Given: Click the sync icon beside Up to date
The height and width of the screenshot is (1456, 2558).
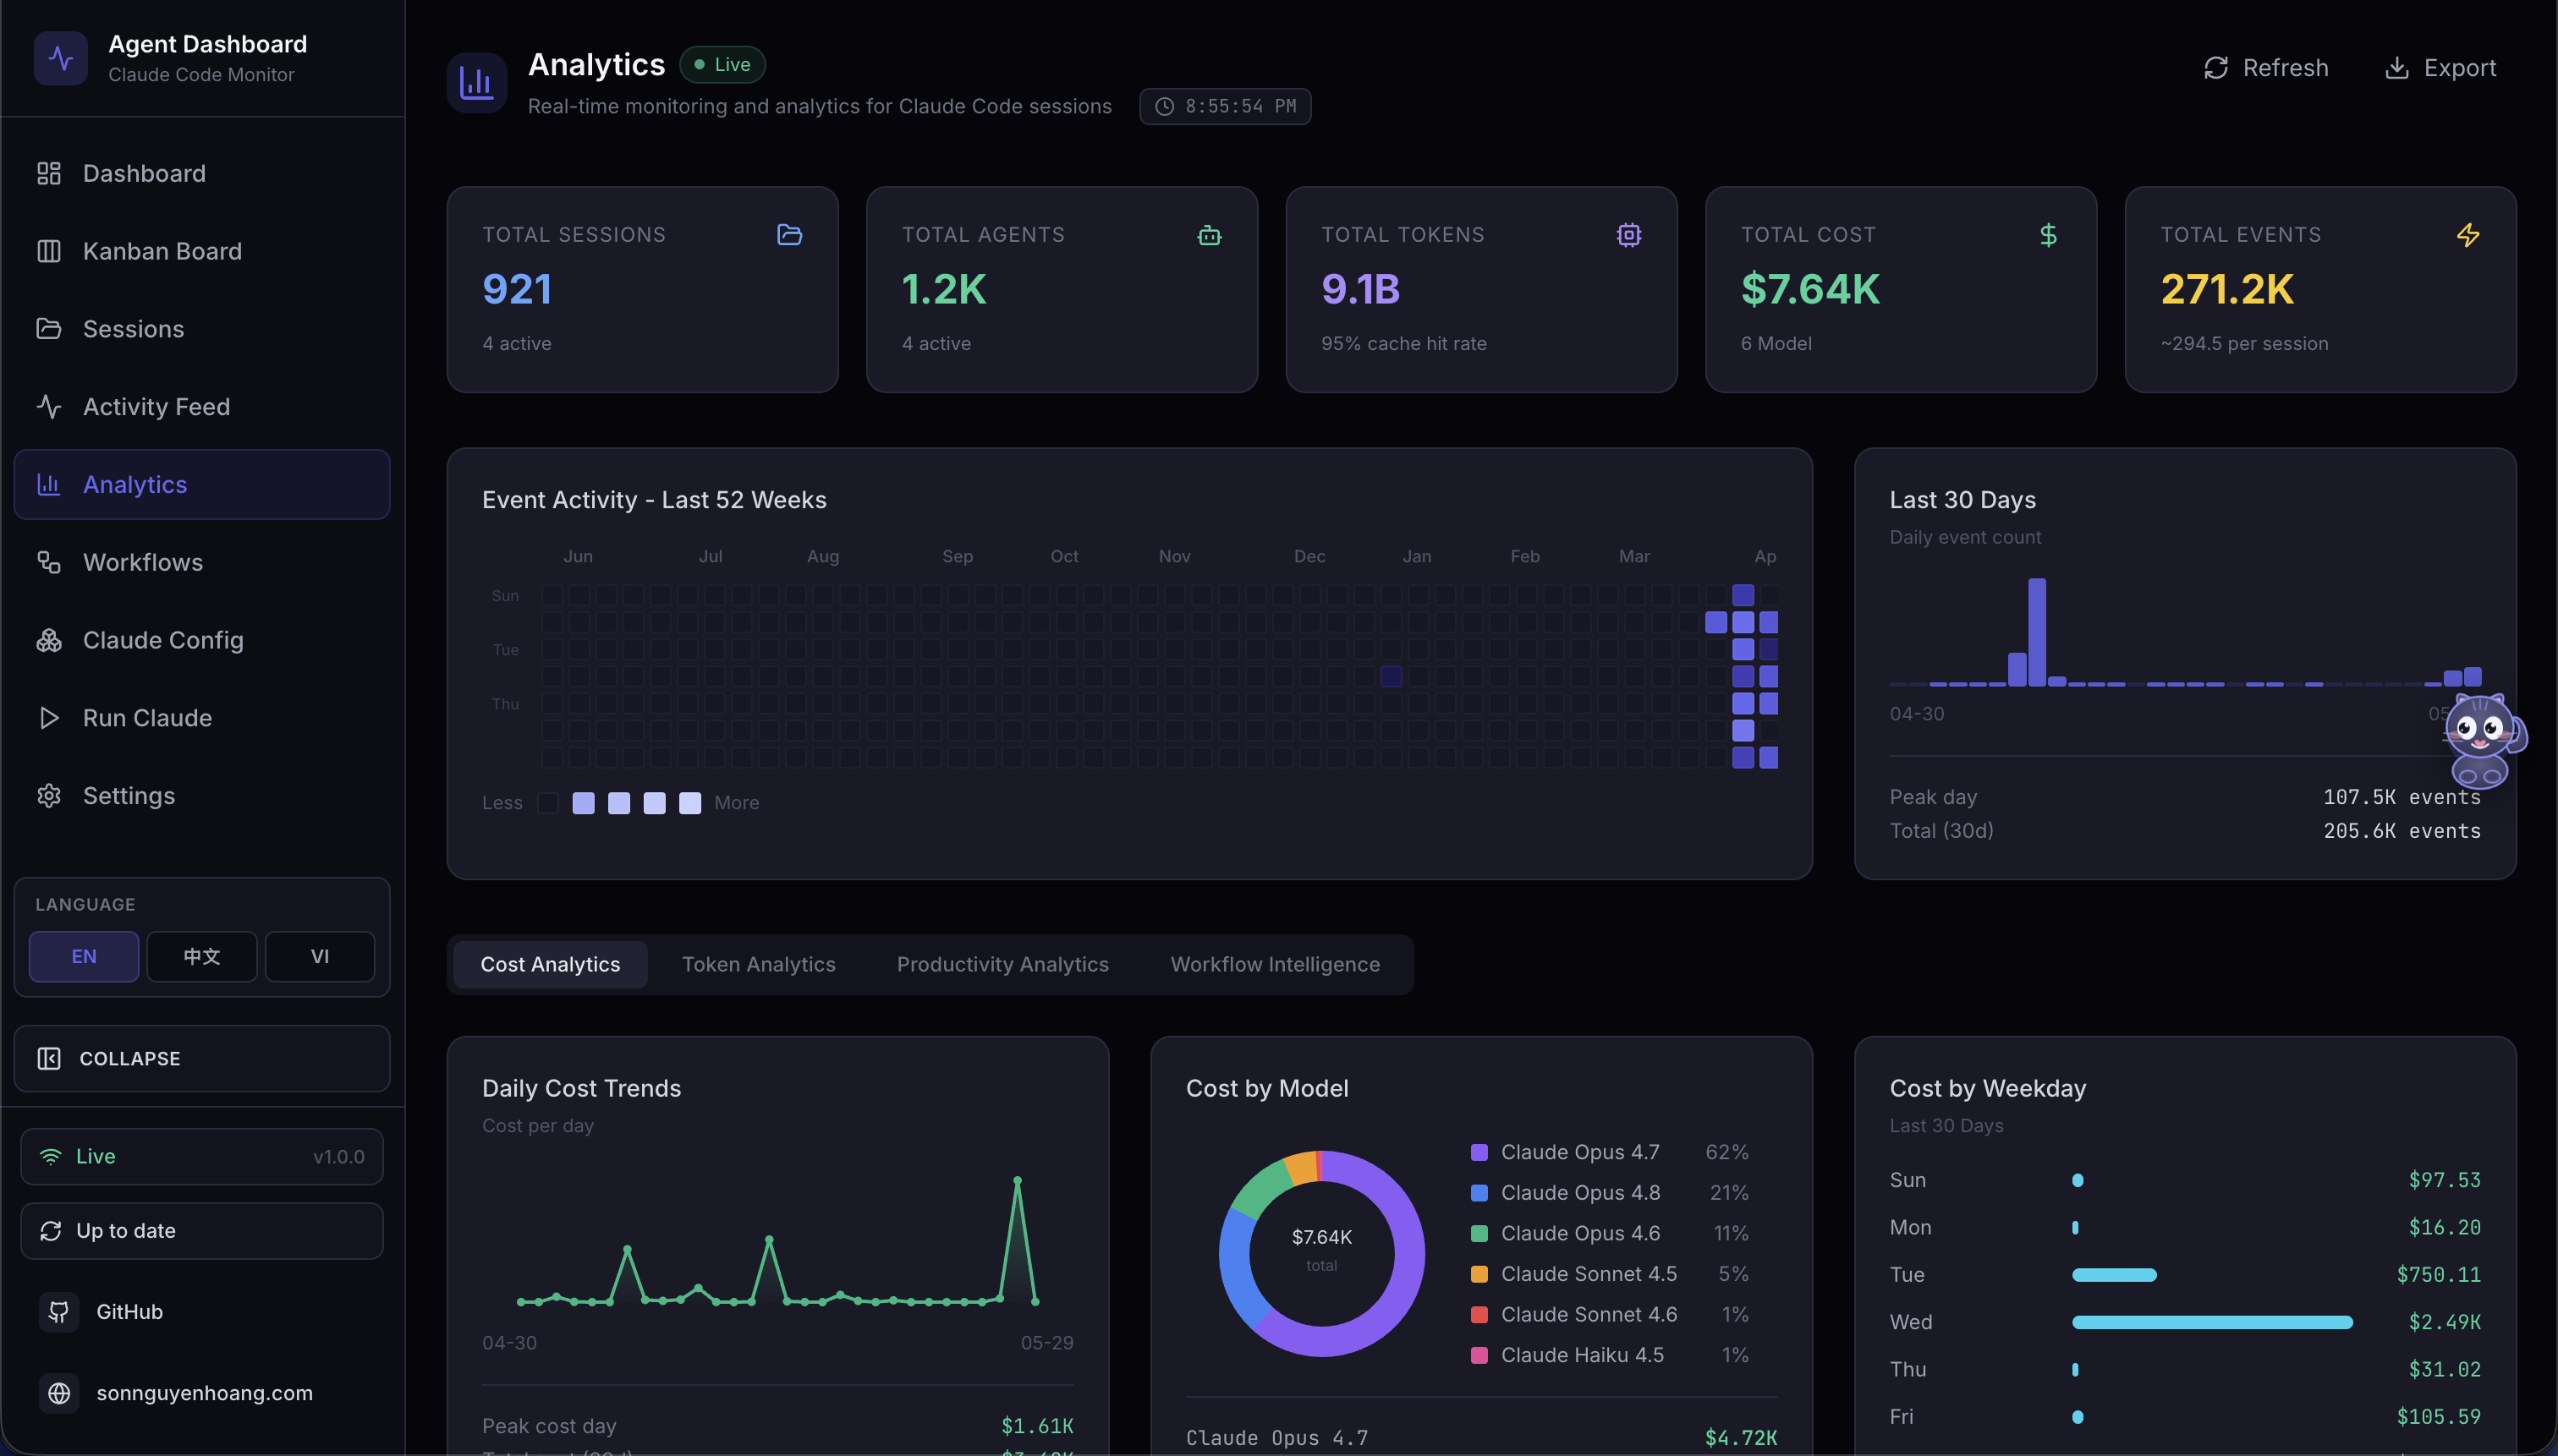Looking at the screenshot, I should (x=51, y=1231).
